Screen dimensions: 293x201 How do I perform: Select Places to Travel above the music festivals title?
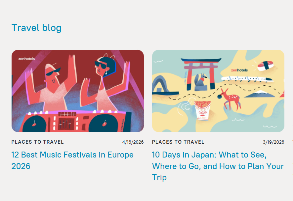37,142
